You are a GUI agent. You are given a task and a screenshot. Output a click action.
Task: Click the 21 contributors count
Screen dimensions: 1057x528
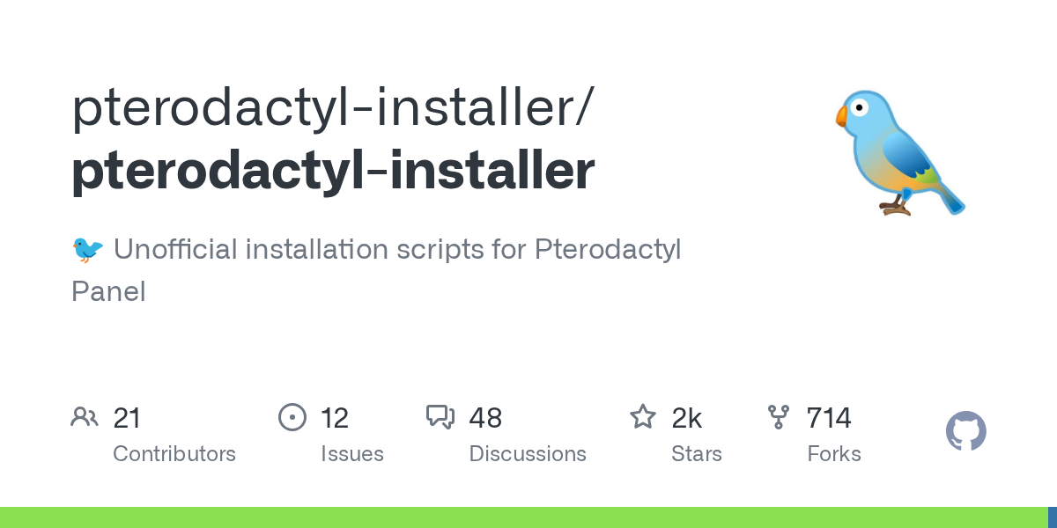tap(128, 418)
